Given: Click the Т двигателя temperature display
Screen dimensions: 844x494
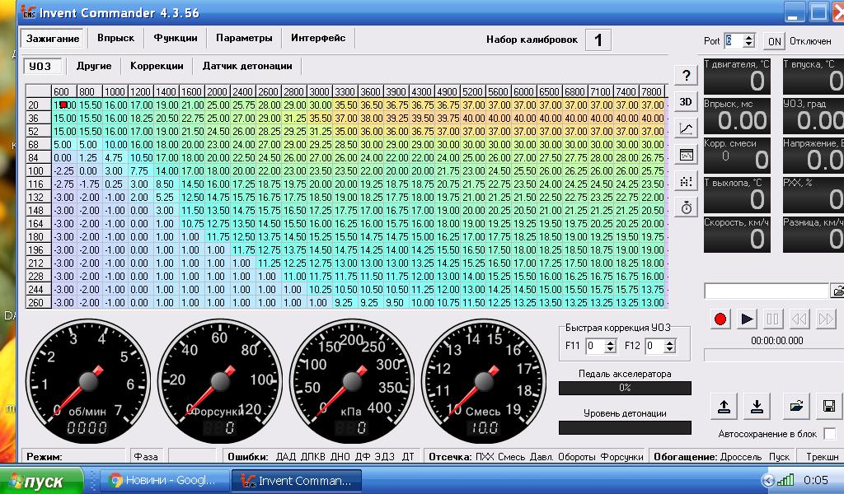Looking at the screenshot, I should point(738,76).
